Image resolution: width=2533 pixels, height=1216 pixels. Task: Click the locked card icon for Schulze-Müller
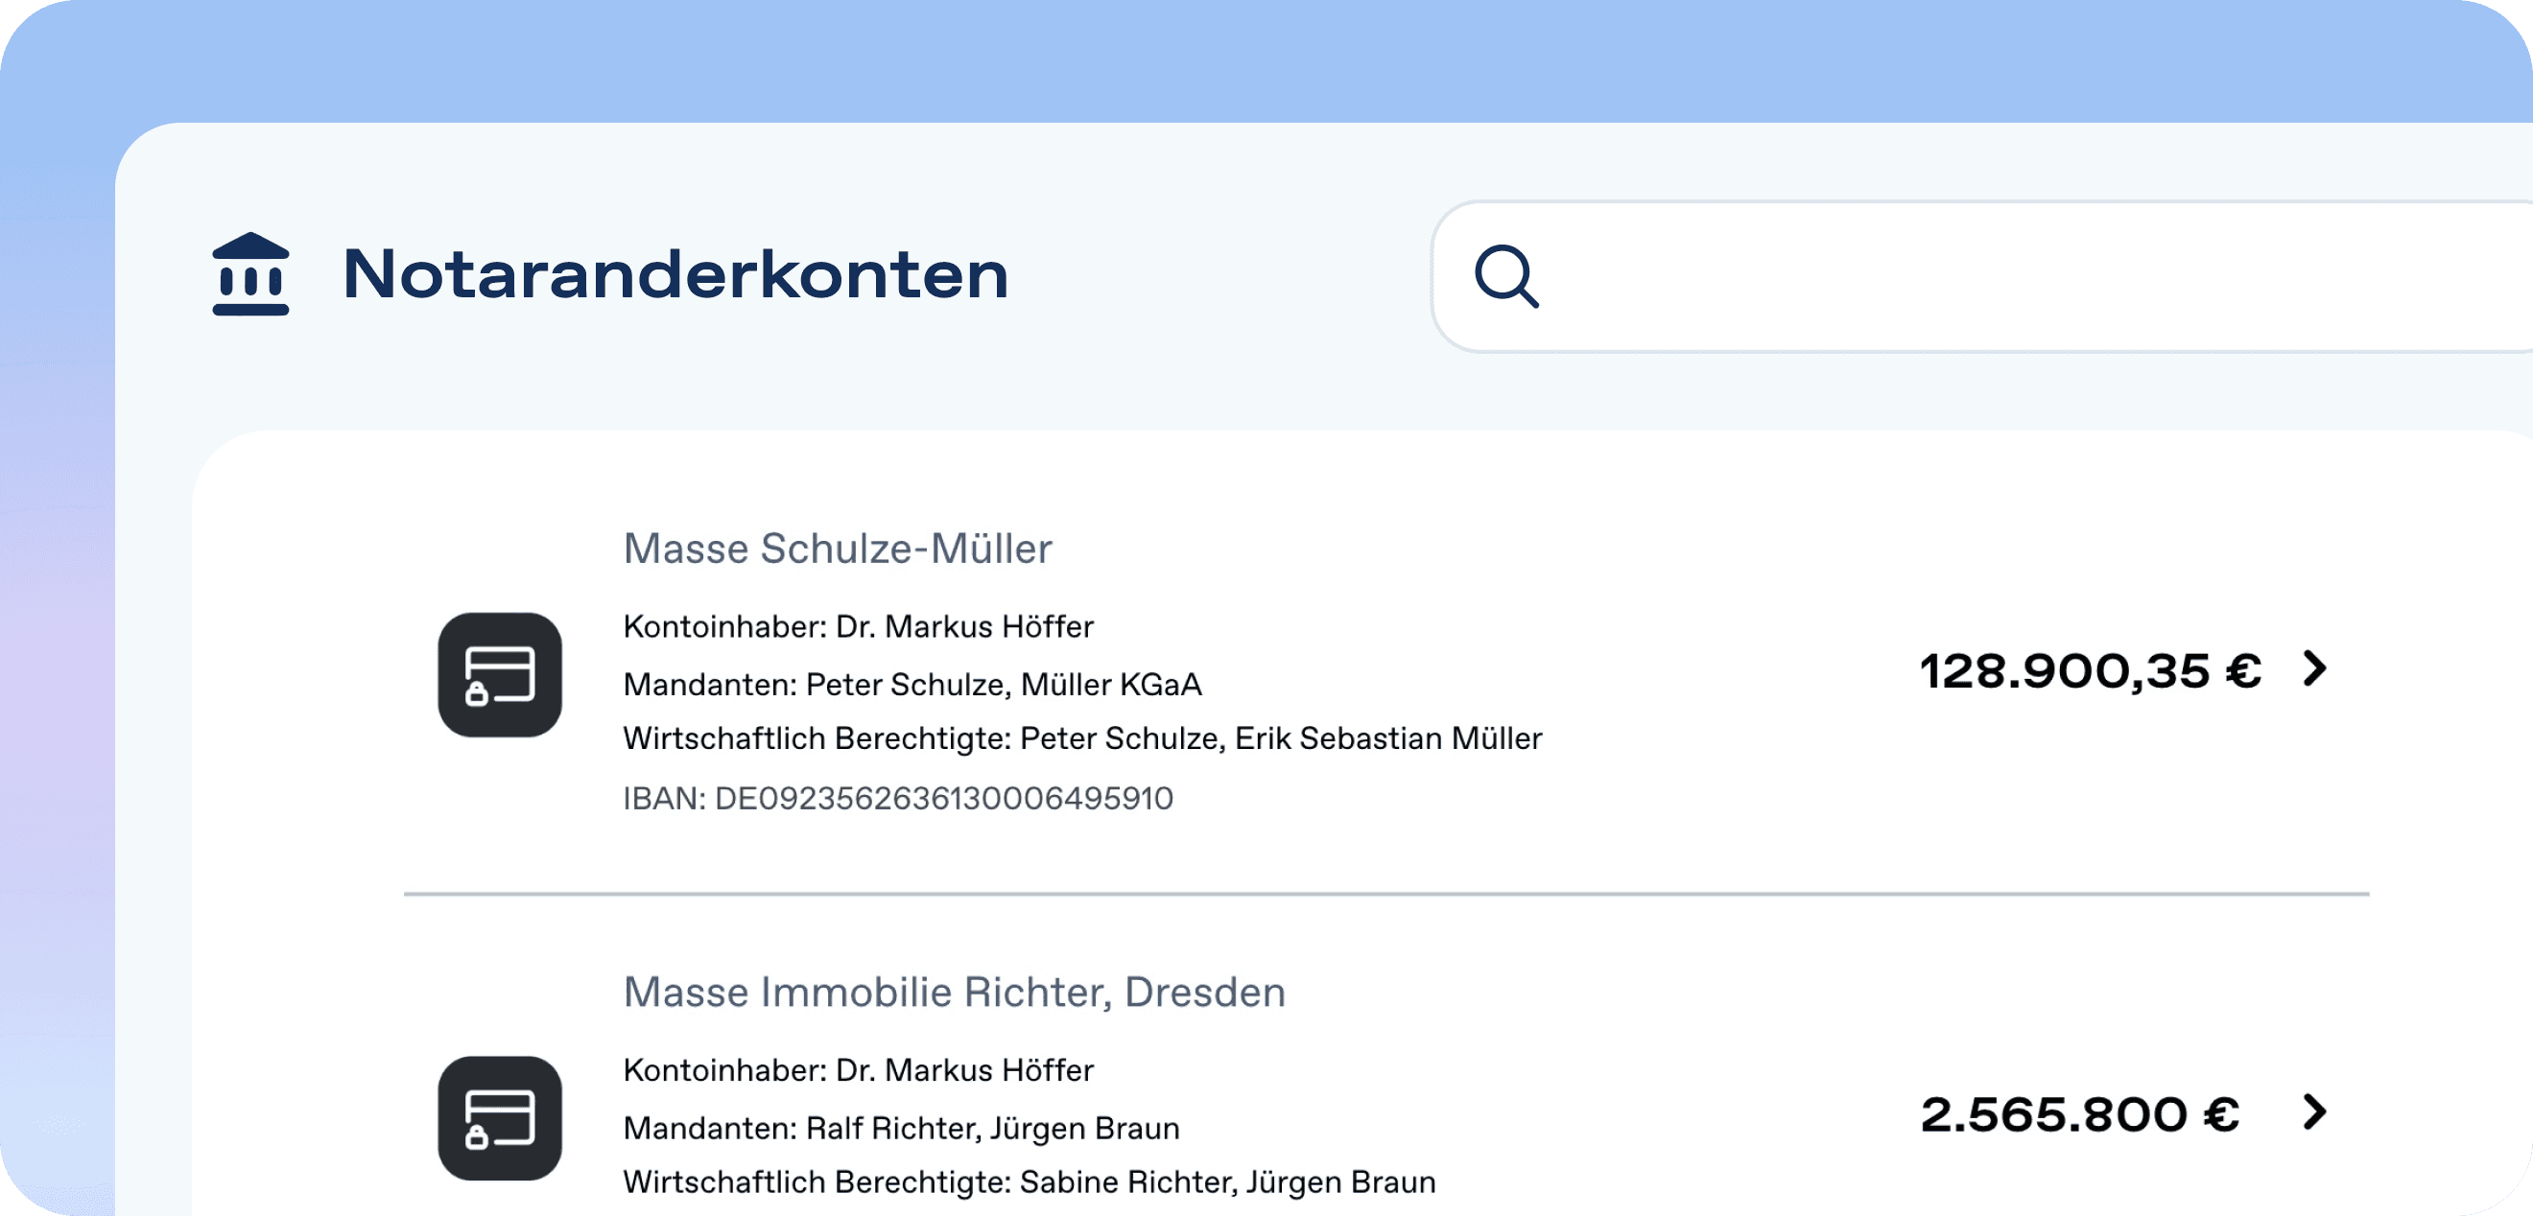tap(500, 675)
